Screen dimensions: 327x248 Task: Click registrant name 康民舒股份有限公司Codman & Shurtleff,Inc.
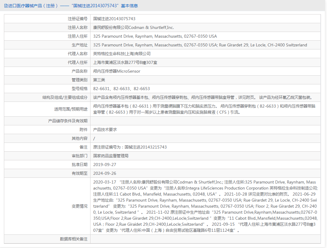click(x=133, y=27)
